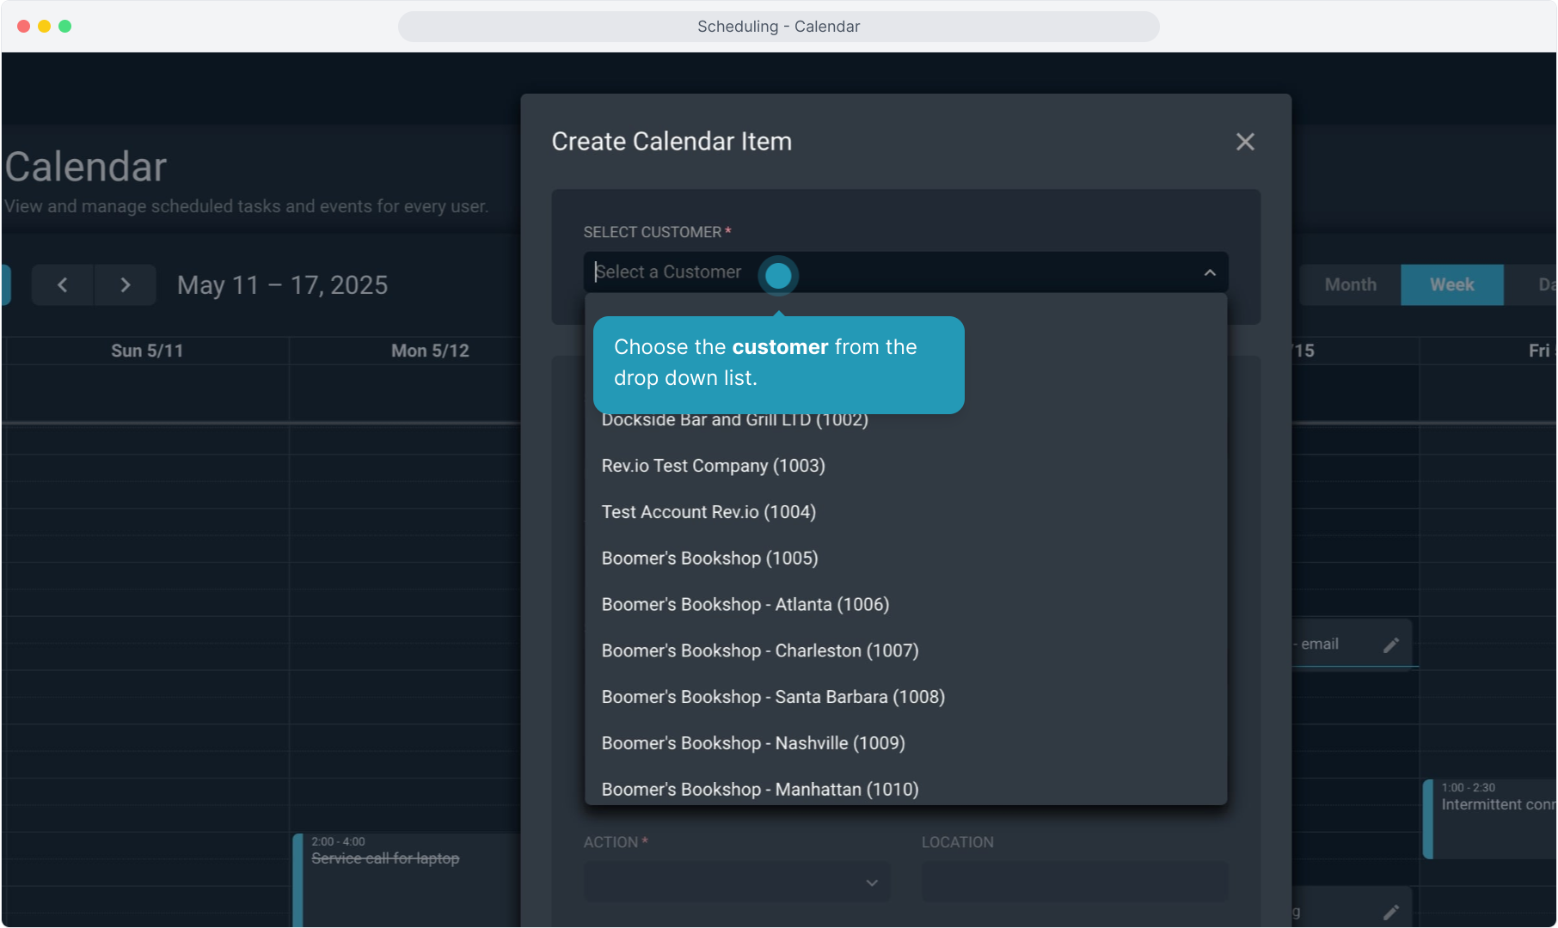1558x928 pixels.
Task: Click the blue tutorial hotspot circle
Action: tap(778, 276)
